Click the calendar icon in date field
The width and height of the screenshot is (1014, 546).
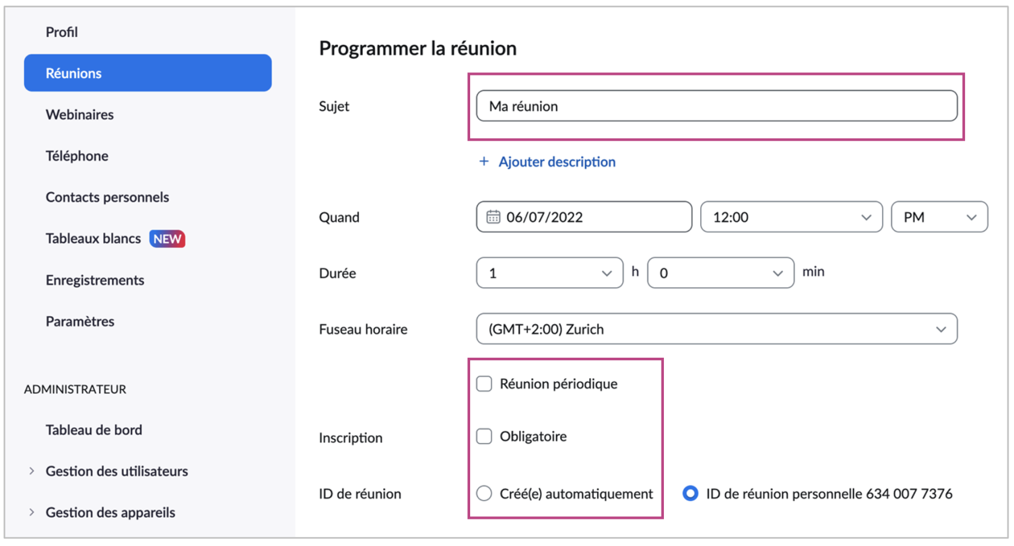pyautogui.click(x=493, y=217)
